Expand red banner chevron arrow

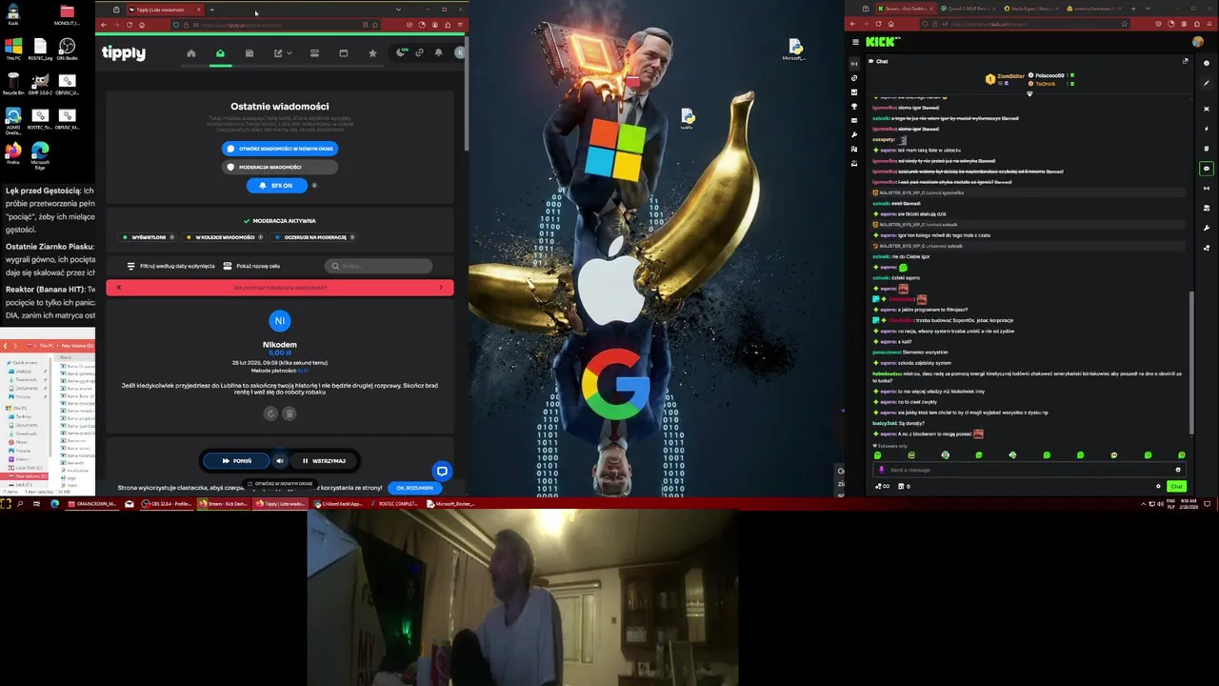click(441, 287)
